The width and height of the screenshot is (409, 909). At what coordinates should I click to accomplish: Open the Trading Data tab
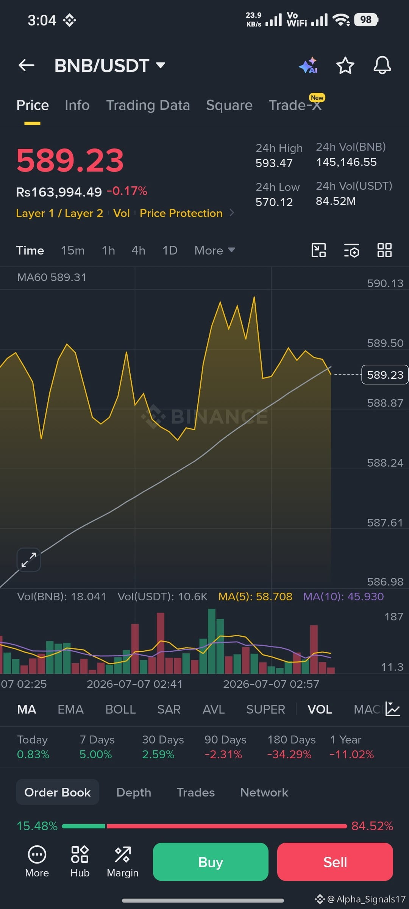(x=148, y=105)
